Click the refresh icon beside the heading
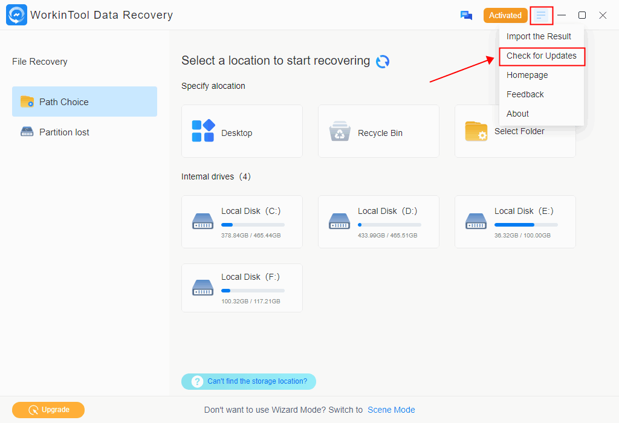This screenshot has height=423, width=619. click(x=383, y=62)
